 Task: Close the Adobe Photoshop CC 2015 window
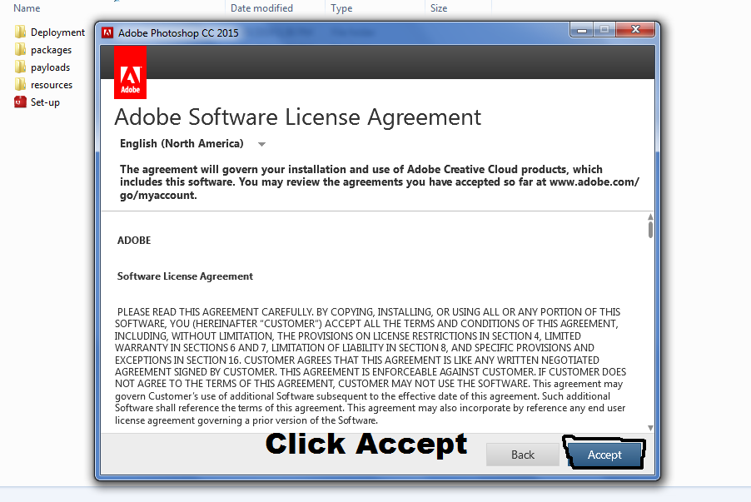[x=635, y=30]
